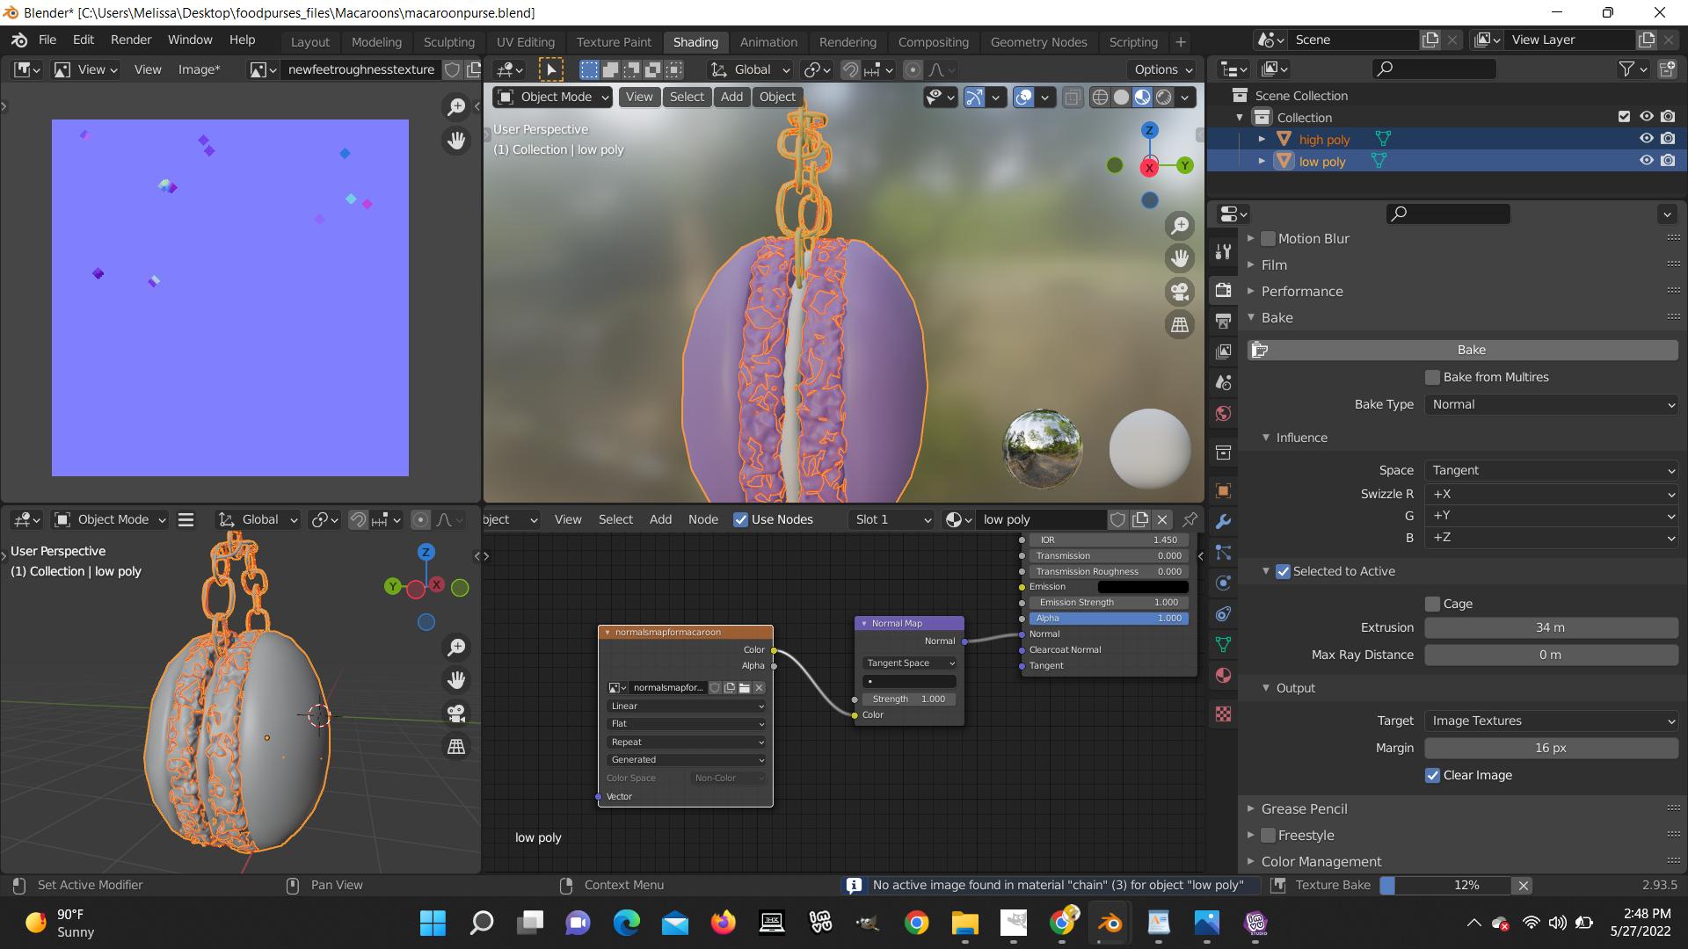Select low poly in the outliner
The image size is (1688, 949).
click(1321, 161)
